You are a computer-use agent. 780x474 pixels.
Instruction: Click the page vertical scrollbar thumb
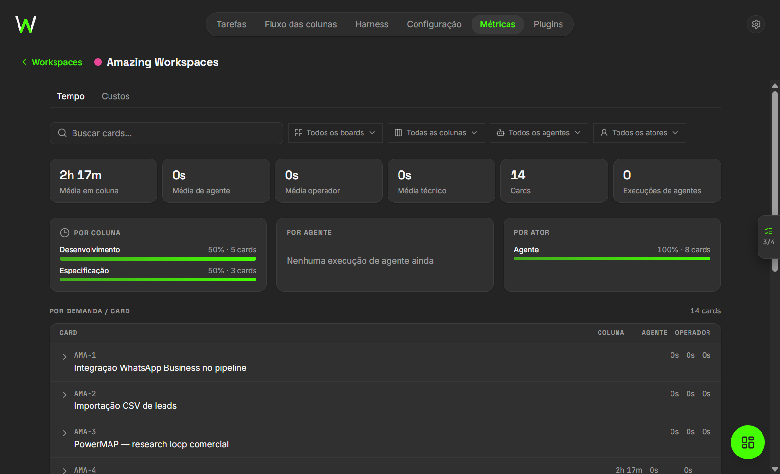[x=775, y=181]
